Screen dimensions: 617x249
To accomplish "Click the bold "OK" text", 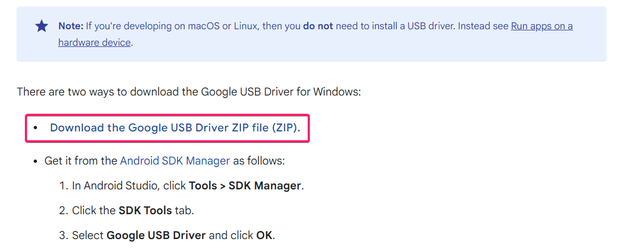I will tap(264, 235).
